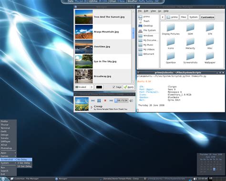Expand the Apps submenu
The width and height of the screenshot is (226, 181).
coord(8,153)
